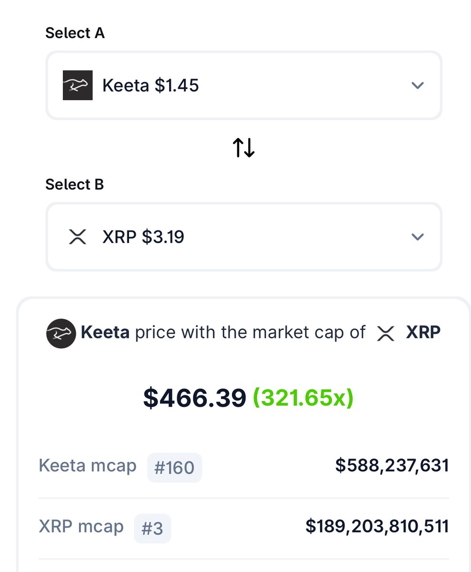471x572 pixels.
Task: Click the $189,203,810,511 market cap value
Action: coord(377,527)
